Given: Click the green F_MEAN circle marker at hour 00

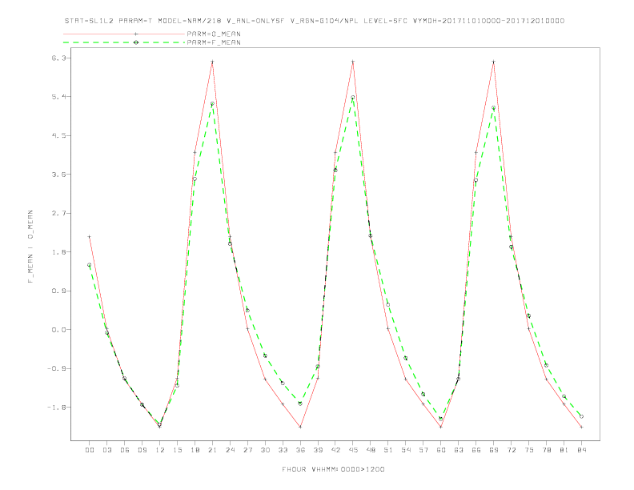Looking at the screenshot, I should (x=90, y=265).
